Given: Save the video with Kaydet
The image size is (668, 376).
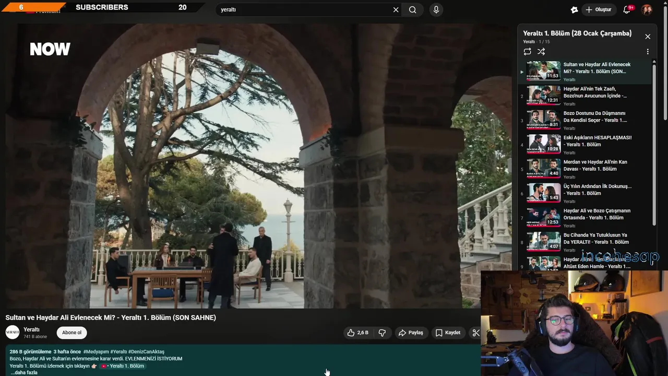Looking at the screenshot, I should click(x=448, y=333).
